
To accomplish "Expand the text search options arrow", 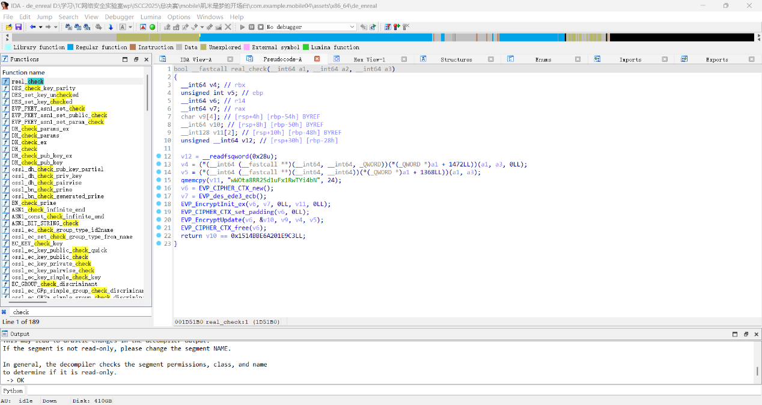I will click(x=130, y=27).
